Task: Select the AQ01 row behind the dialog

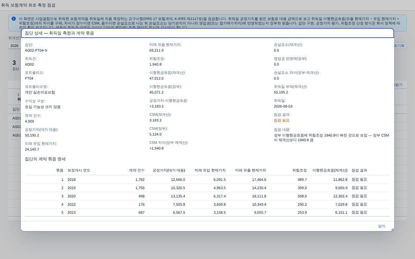Action: 16,118
